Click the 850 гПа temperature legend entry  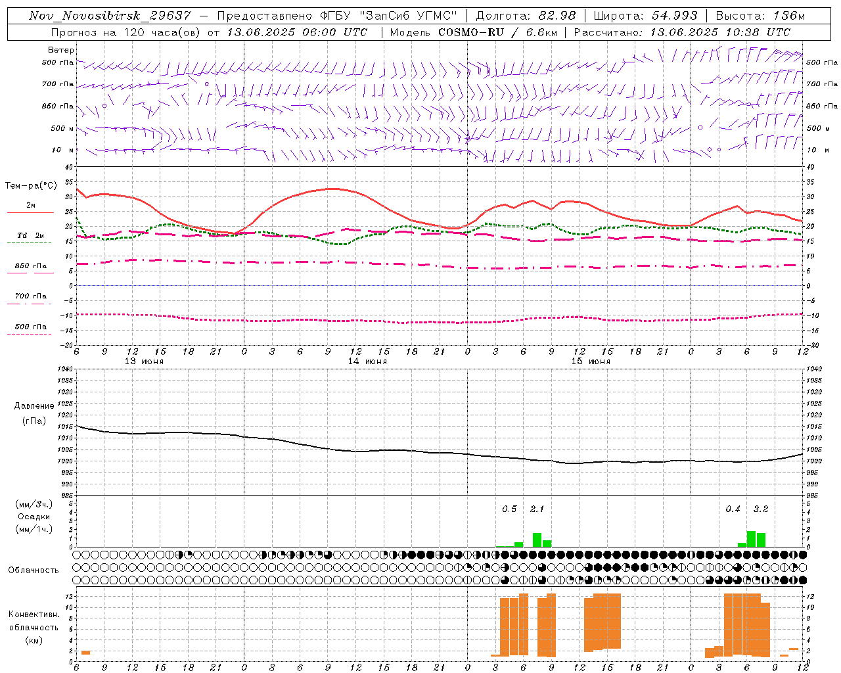(31, 266)
